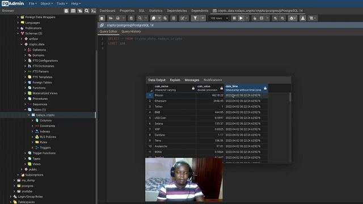The image size is (363, 204).
Task: Open the Statistics tab
Action: (x=156, y=11)
